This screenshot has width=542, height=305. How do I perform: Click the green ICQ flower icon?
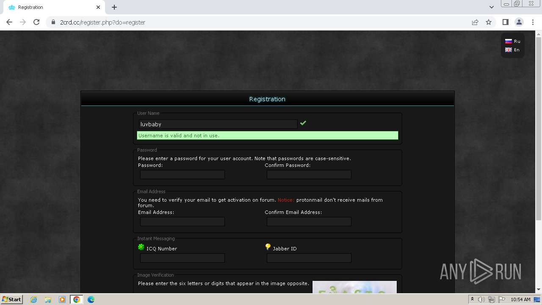141,247
